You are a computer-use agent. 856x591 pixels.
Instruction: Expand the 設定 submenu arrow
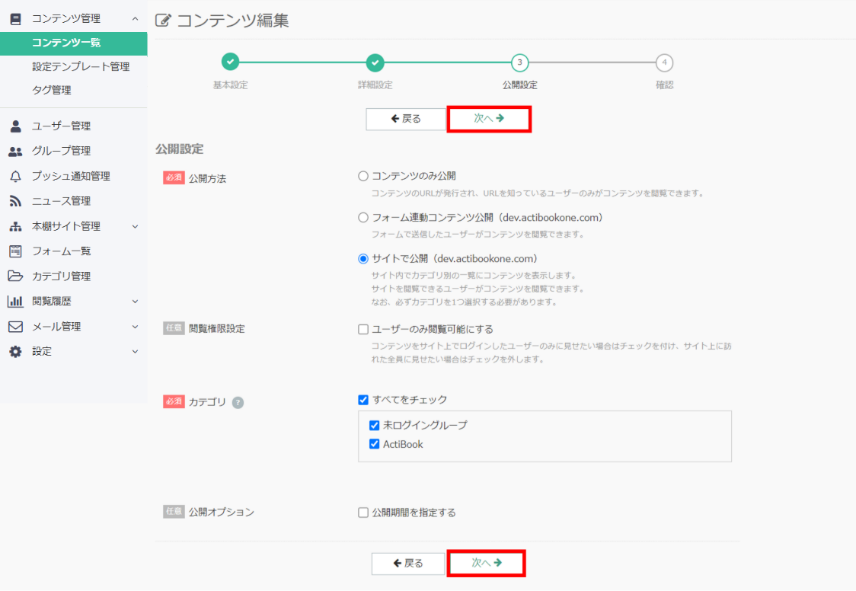tap(135, 351)
